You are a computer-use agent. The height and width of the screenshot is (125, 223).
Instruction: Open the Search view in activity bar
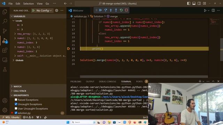pos(5,21)
